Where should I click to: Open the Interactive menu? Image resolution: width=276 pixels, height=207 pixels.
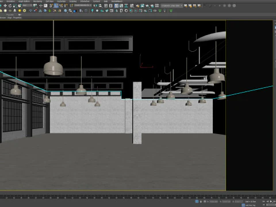pyautogui.click(x=85, y=1)
